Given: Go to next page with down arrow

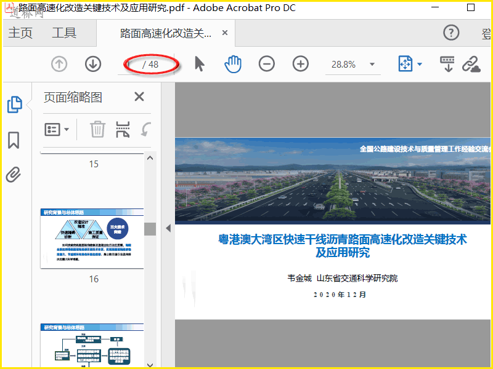Looking at the screenshot, I should pos(93,65).
